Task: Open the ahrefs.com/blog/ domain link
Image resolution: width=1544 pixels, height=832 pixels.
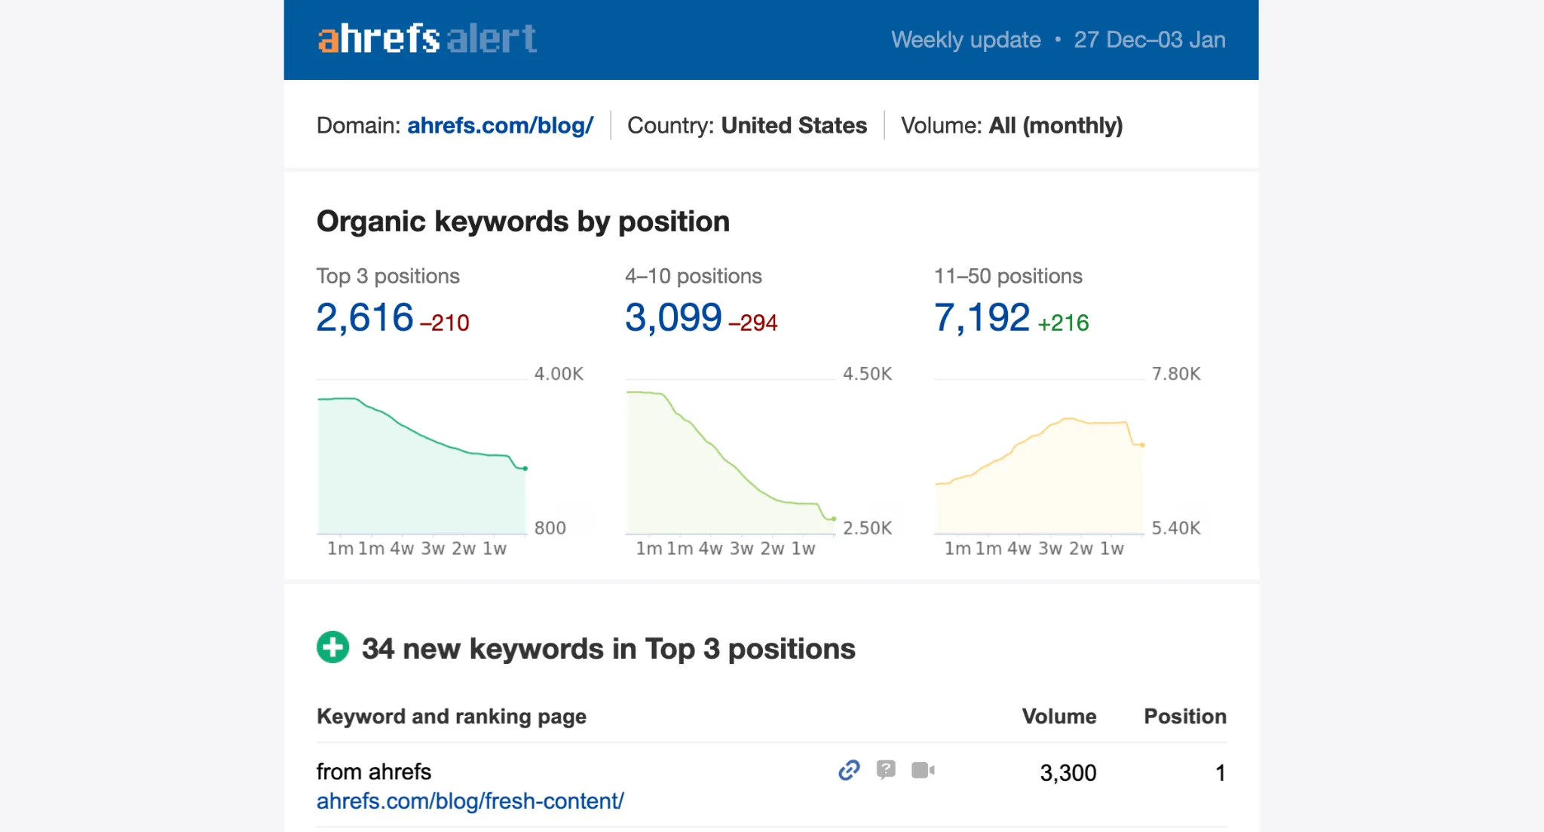Action: pos(500,126)
